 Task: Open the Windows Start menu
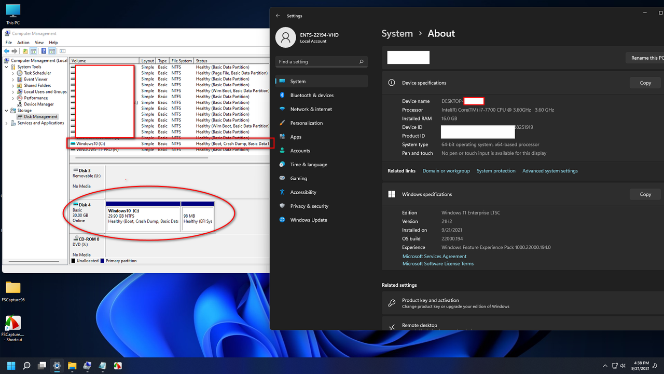click(x=11, y=366)
